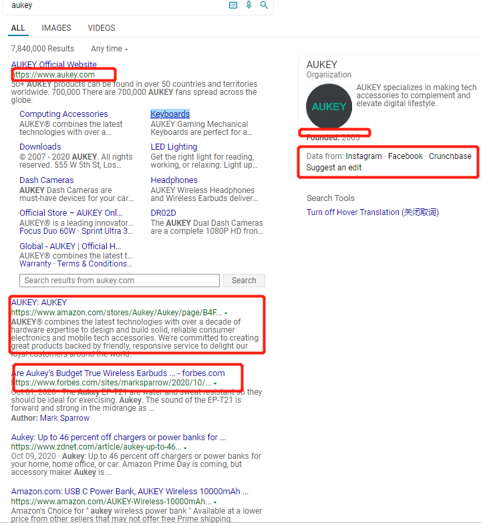Expand the amazon.com stores URL arrow
481x523 pixels.
[x=226, y=313]
